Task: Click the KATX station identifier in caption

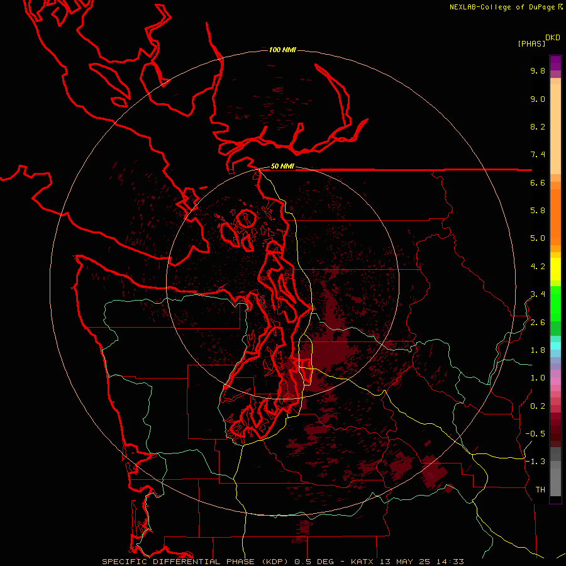Action: click(363, 562)
